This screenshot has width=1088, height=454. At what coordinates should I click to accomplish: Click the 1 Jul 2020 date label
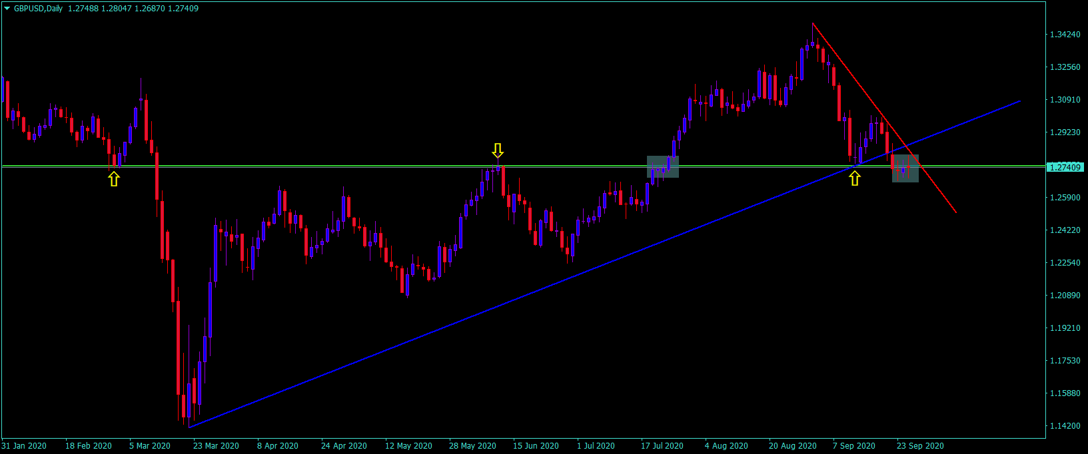click(596, 446)
